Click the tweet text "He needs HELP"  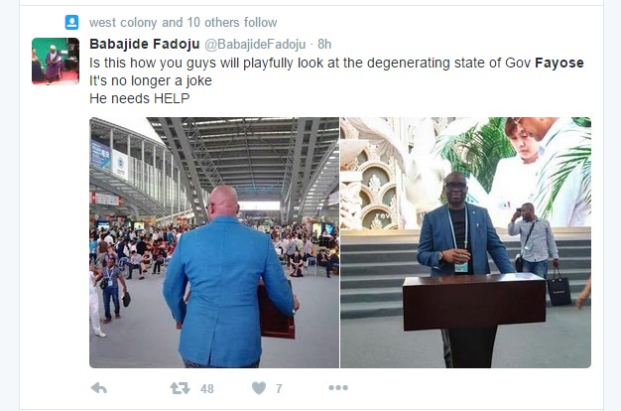140,98
